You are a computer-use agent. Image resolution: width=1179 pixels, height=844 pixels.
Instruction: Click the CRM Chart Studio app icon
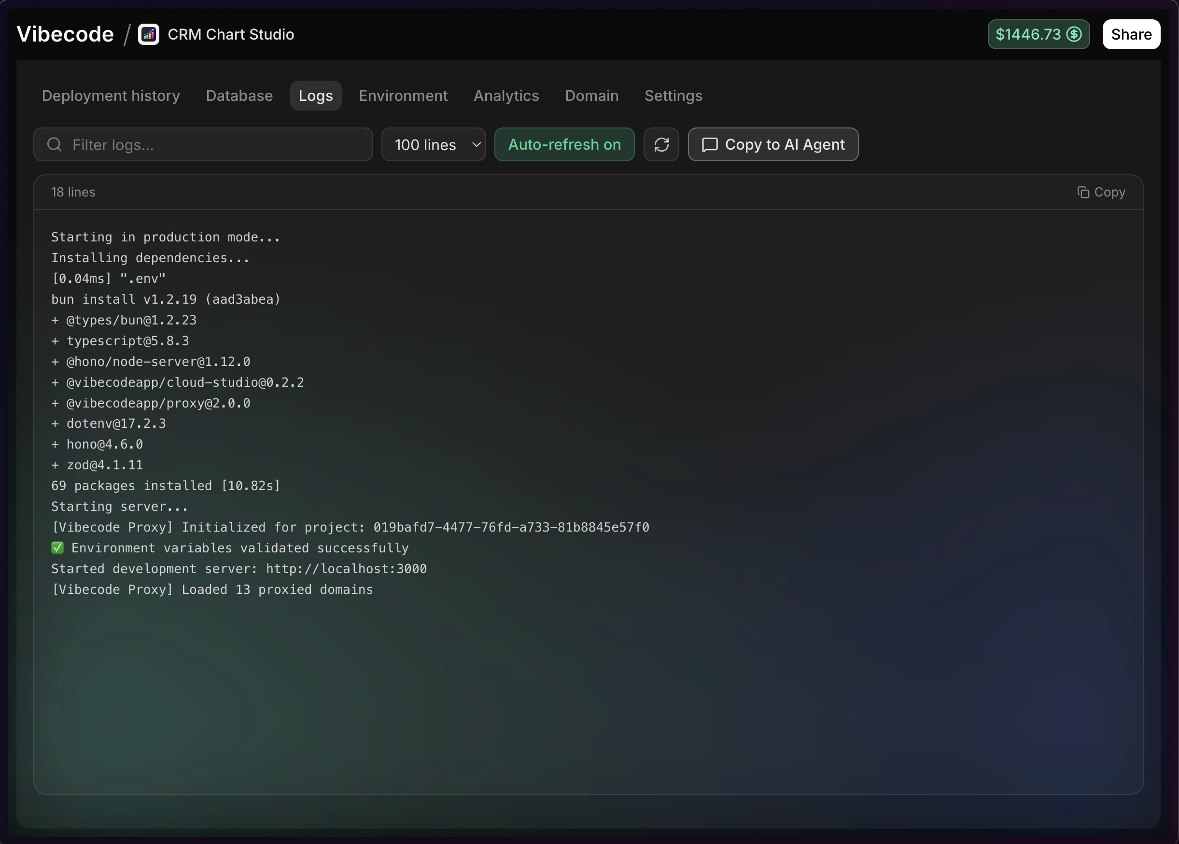coord(149,34)
